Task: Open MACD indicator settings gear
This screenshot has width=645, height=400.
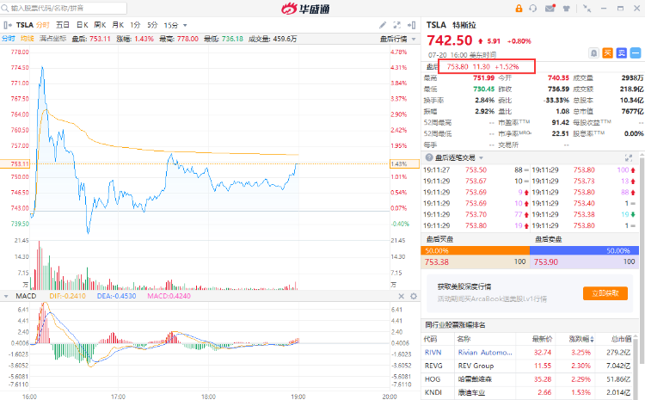Action: point(414,296)
